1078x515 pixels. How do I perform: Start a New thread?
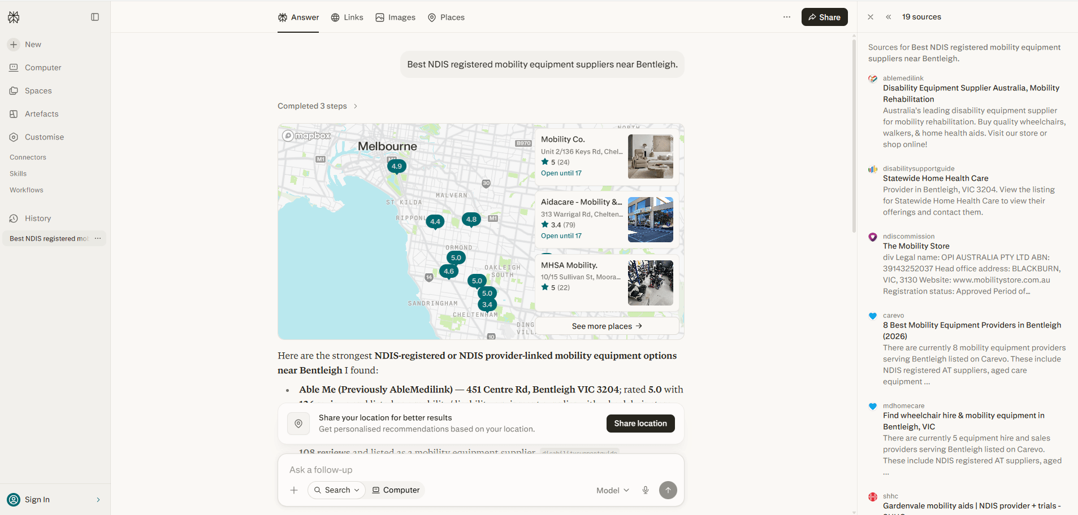pos(25,45)
